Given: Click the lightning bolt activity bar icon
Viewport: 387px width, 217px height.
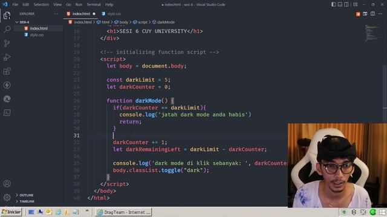Looking at the screenshot, I should point(7,85).
